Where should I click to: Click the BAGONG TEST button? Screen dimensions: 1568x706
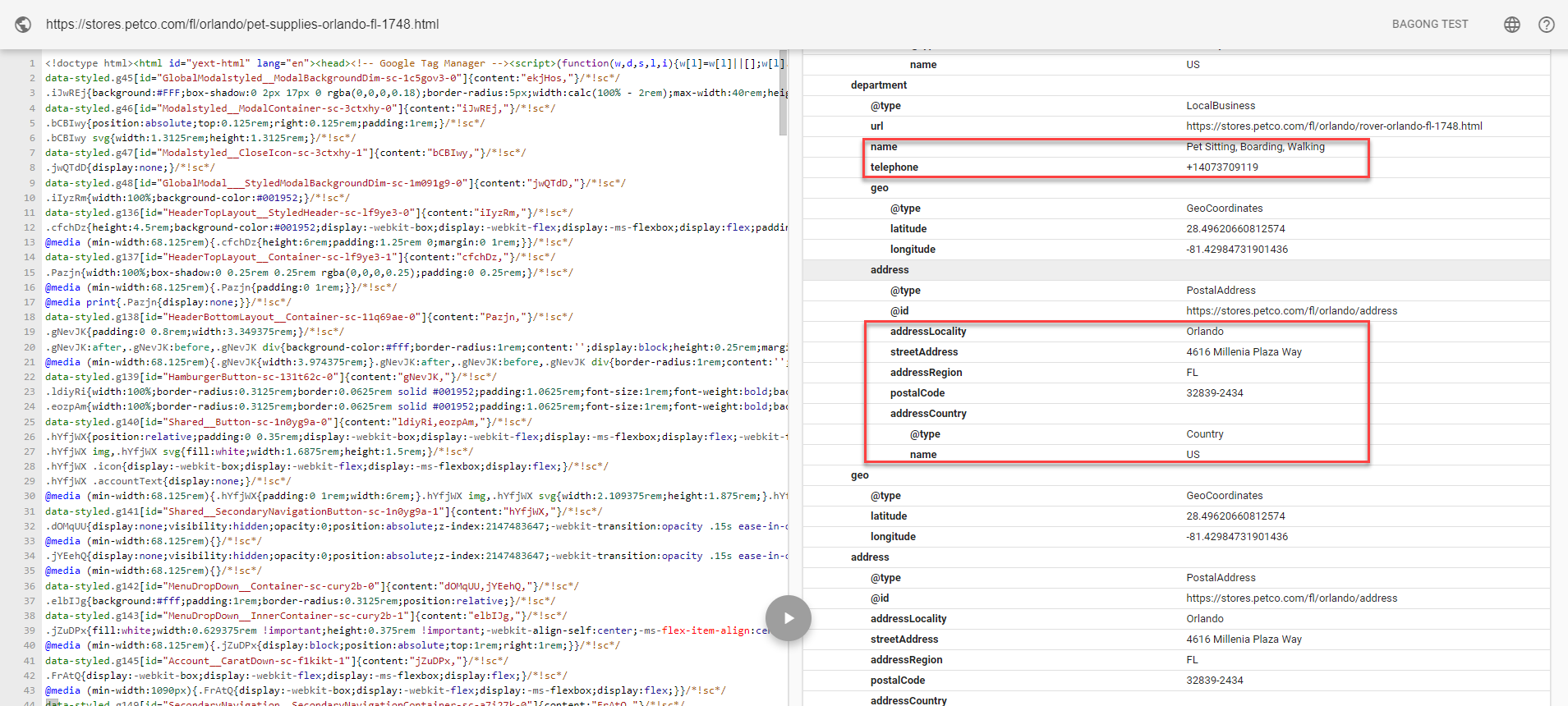1430,25
